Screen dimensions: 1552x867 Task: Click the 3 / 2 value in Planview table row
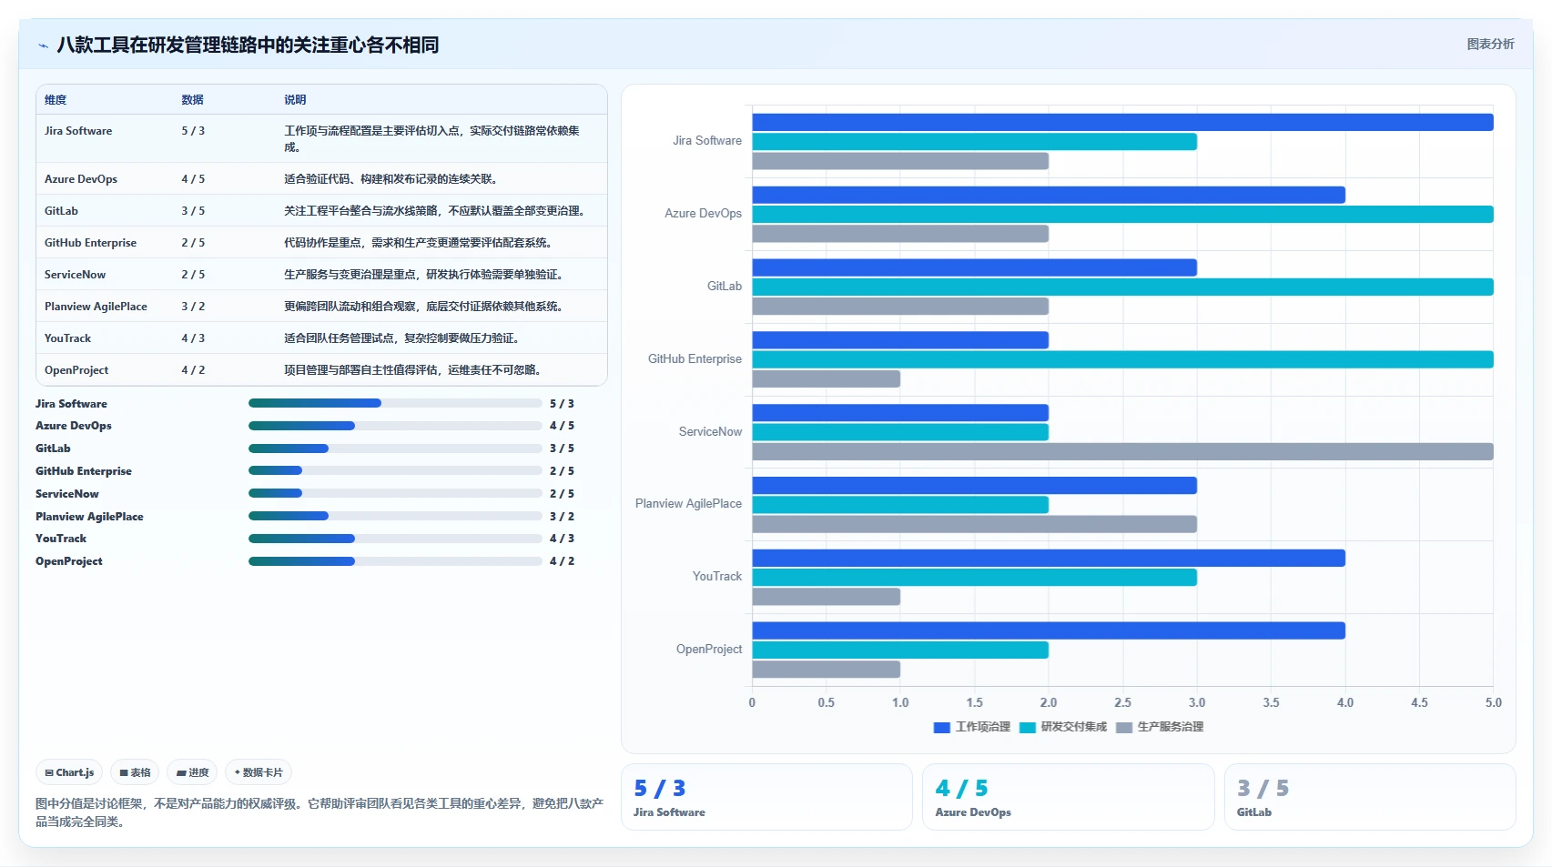[x=193, y=307]
